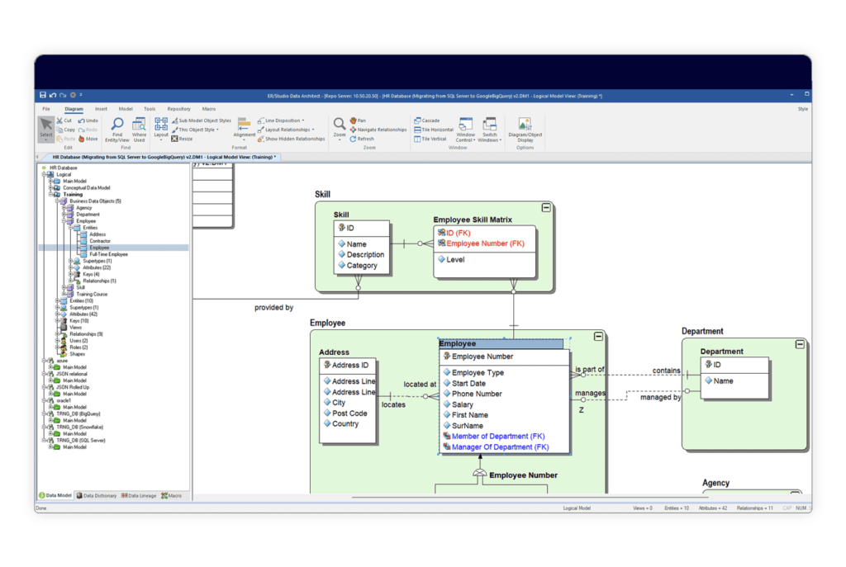Open the Where Used tool

pyautogui.click(x=139, y=130)
